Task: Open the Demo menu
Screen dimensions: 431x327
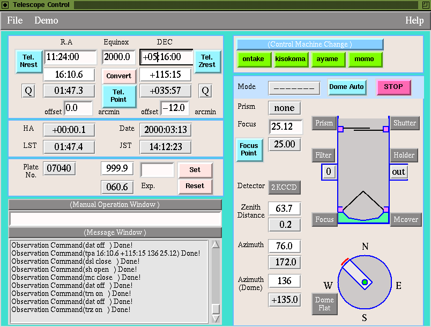Action: pyautogui.click(x=46, y=20)
